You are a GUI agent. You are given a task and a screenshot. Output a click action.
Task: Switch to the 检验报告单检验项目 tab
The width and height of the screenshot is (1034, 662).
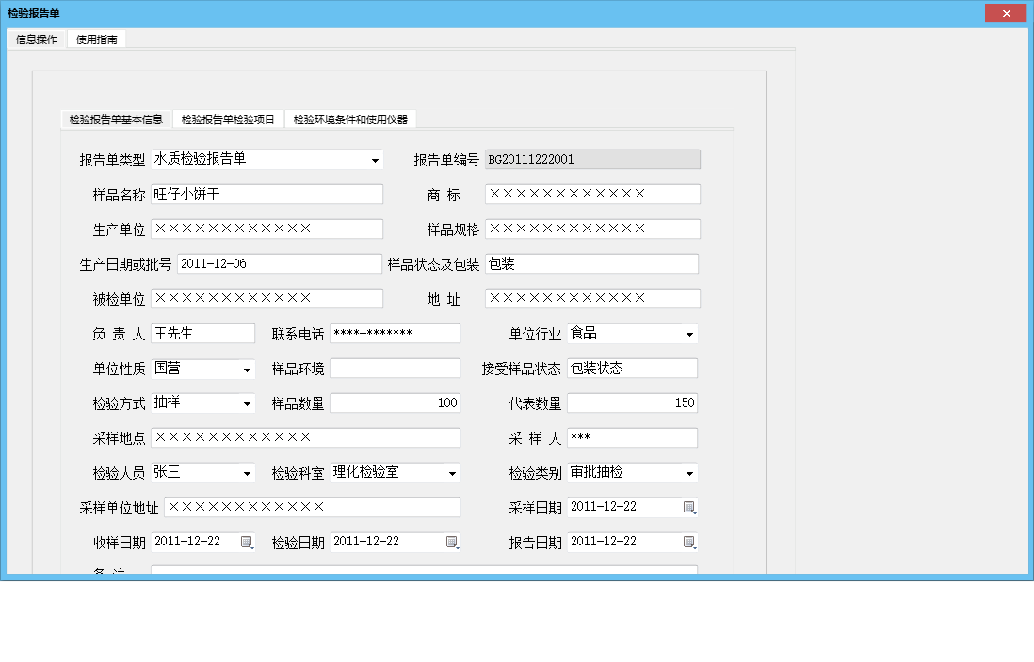coord(226,118)
